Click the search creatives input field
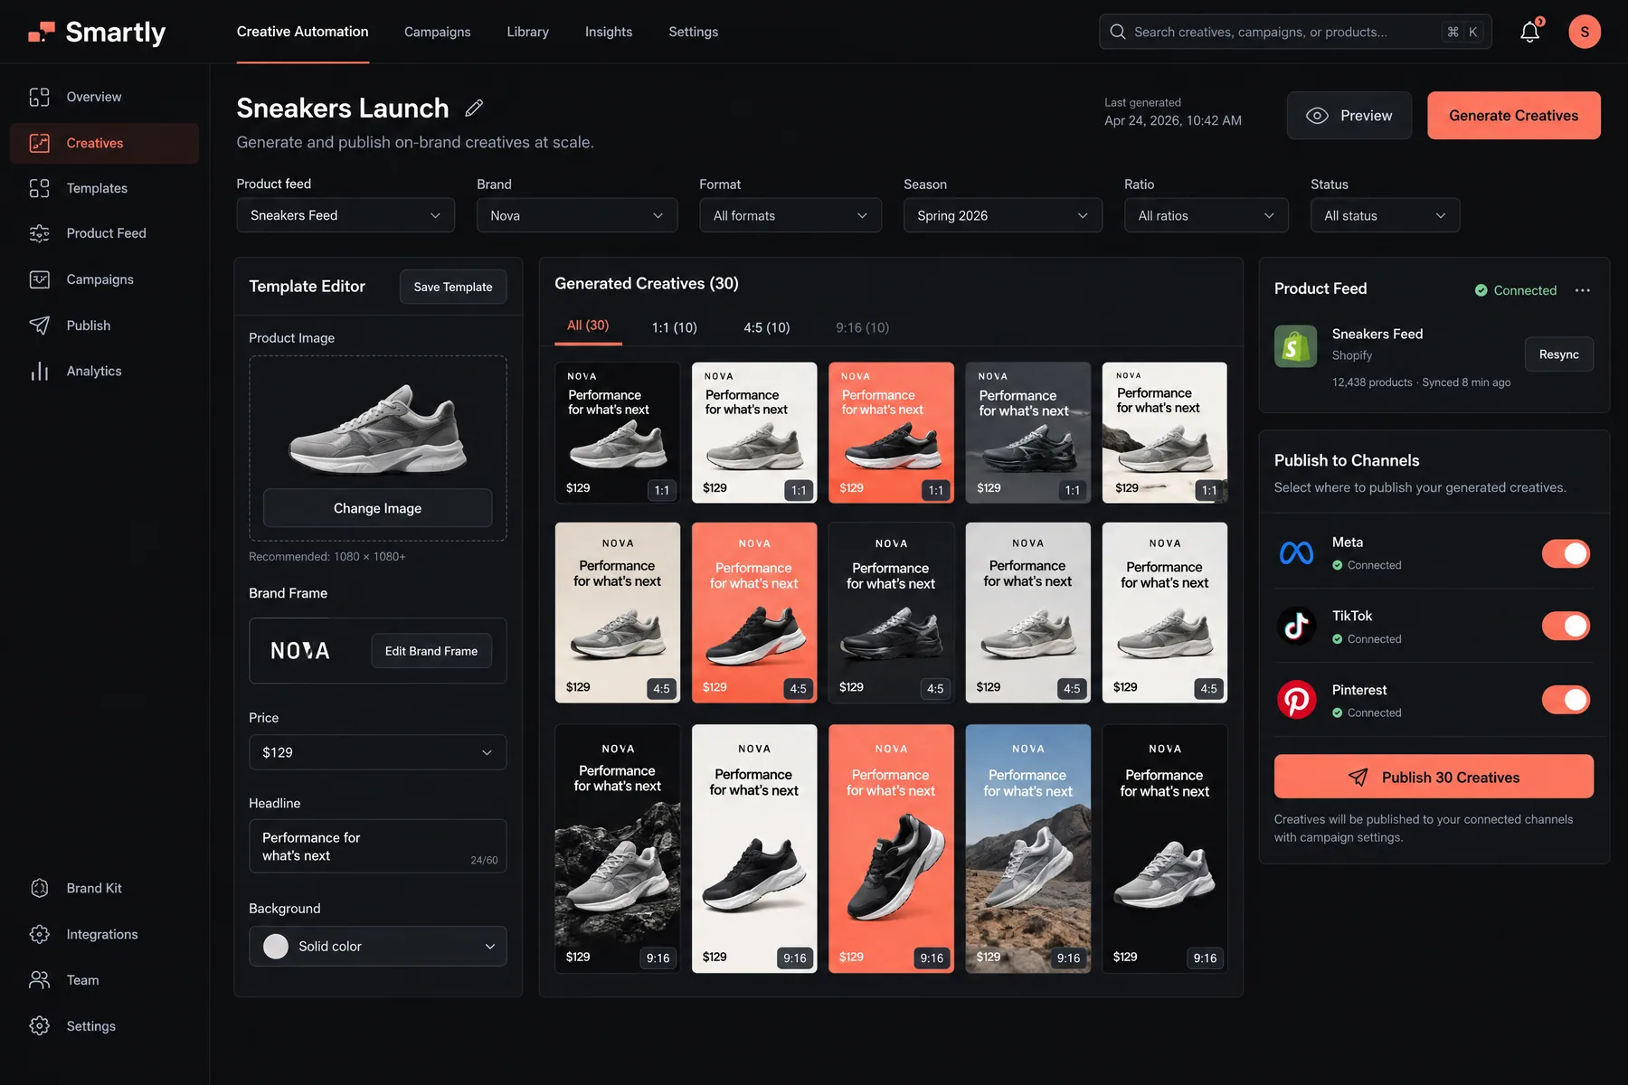Screen dimensions: 1628x1085 1294,32
